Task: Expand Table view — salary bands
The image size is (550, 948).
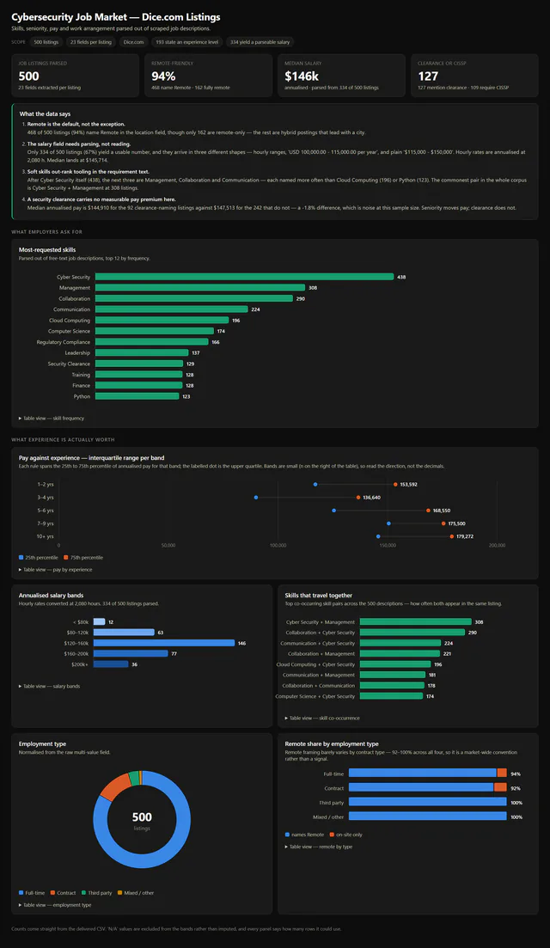Action: coord(50,686)
